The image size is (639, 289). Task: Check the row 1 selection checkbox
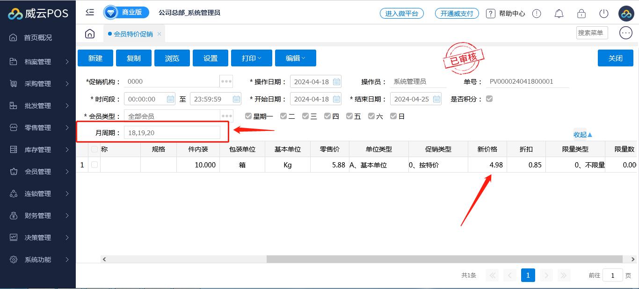(94, 165)
